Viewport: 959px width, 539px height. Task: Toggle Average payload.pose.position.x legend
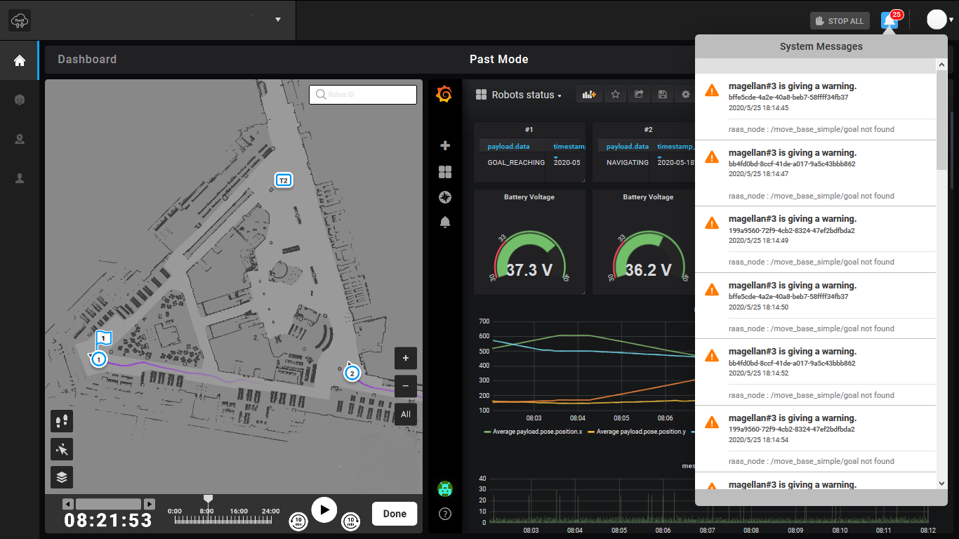[x=534, y=432]
